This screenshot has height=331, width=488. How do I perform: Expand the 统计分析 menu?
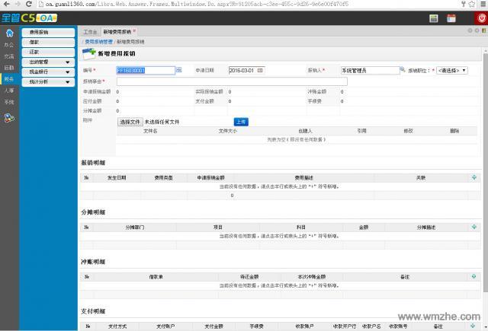(x=49, y=81)
